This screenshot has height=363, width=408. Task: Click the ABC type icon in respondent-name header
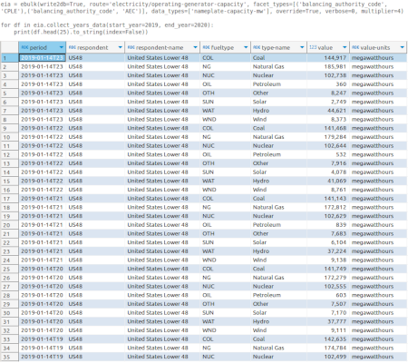coord(131,47)
